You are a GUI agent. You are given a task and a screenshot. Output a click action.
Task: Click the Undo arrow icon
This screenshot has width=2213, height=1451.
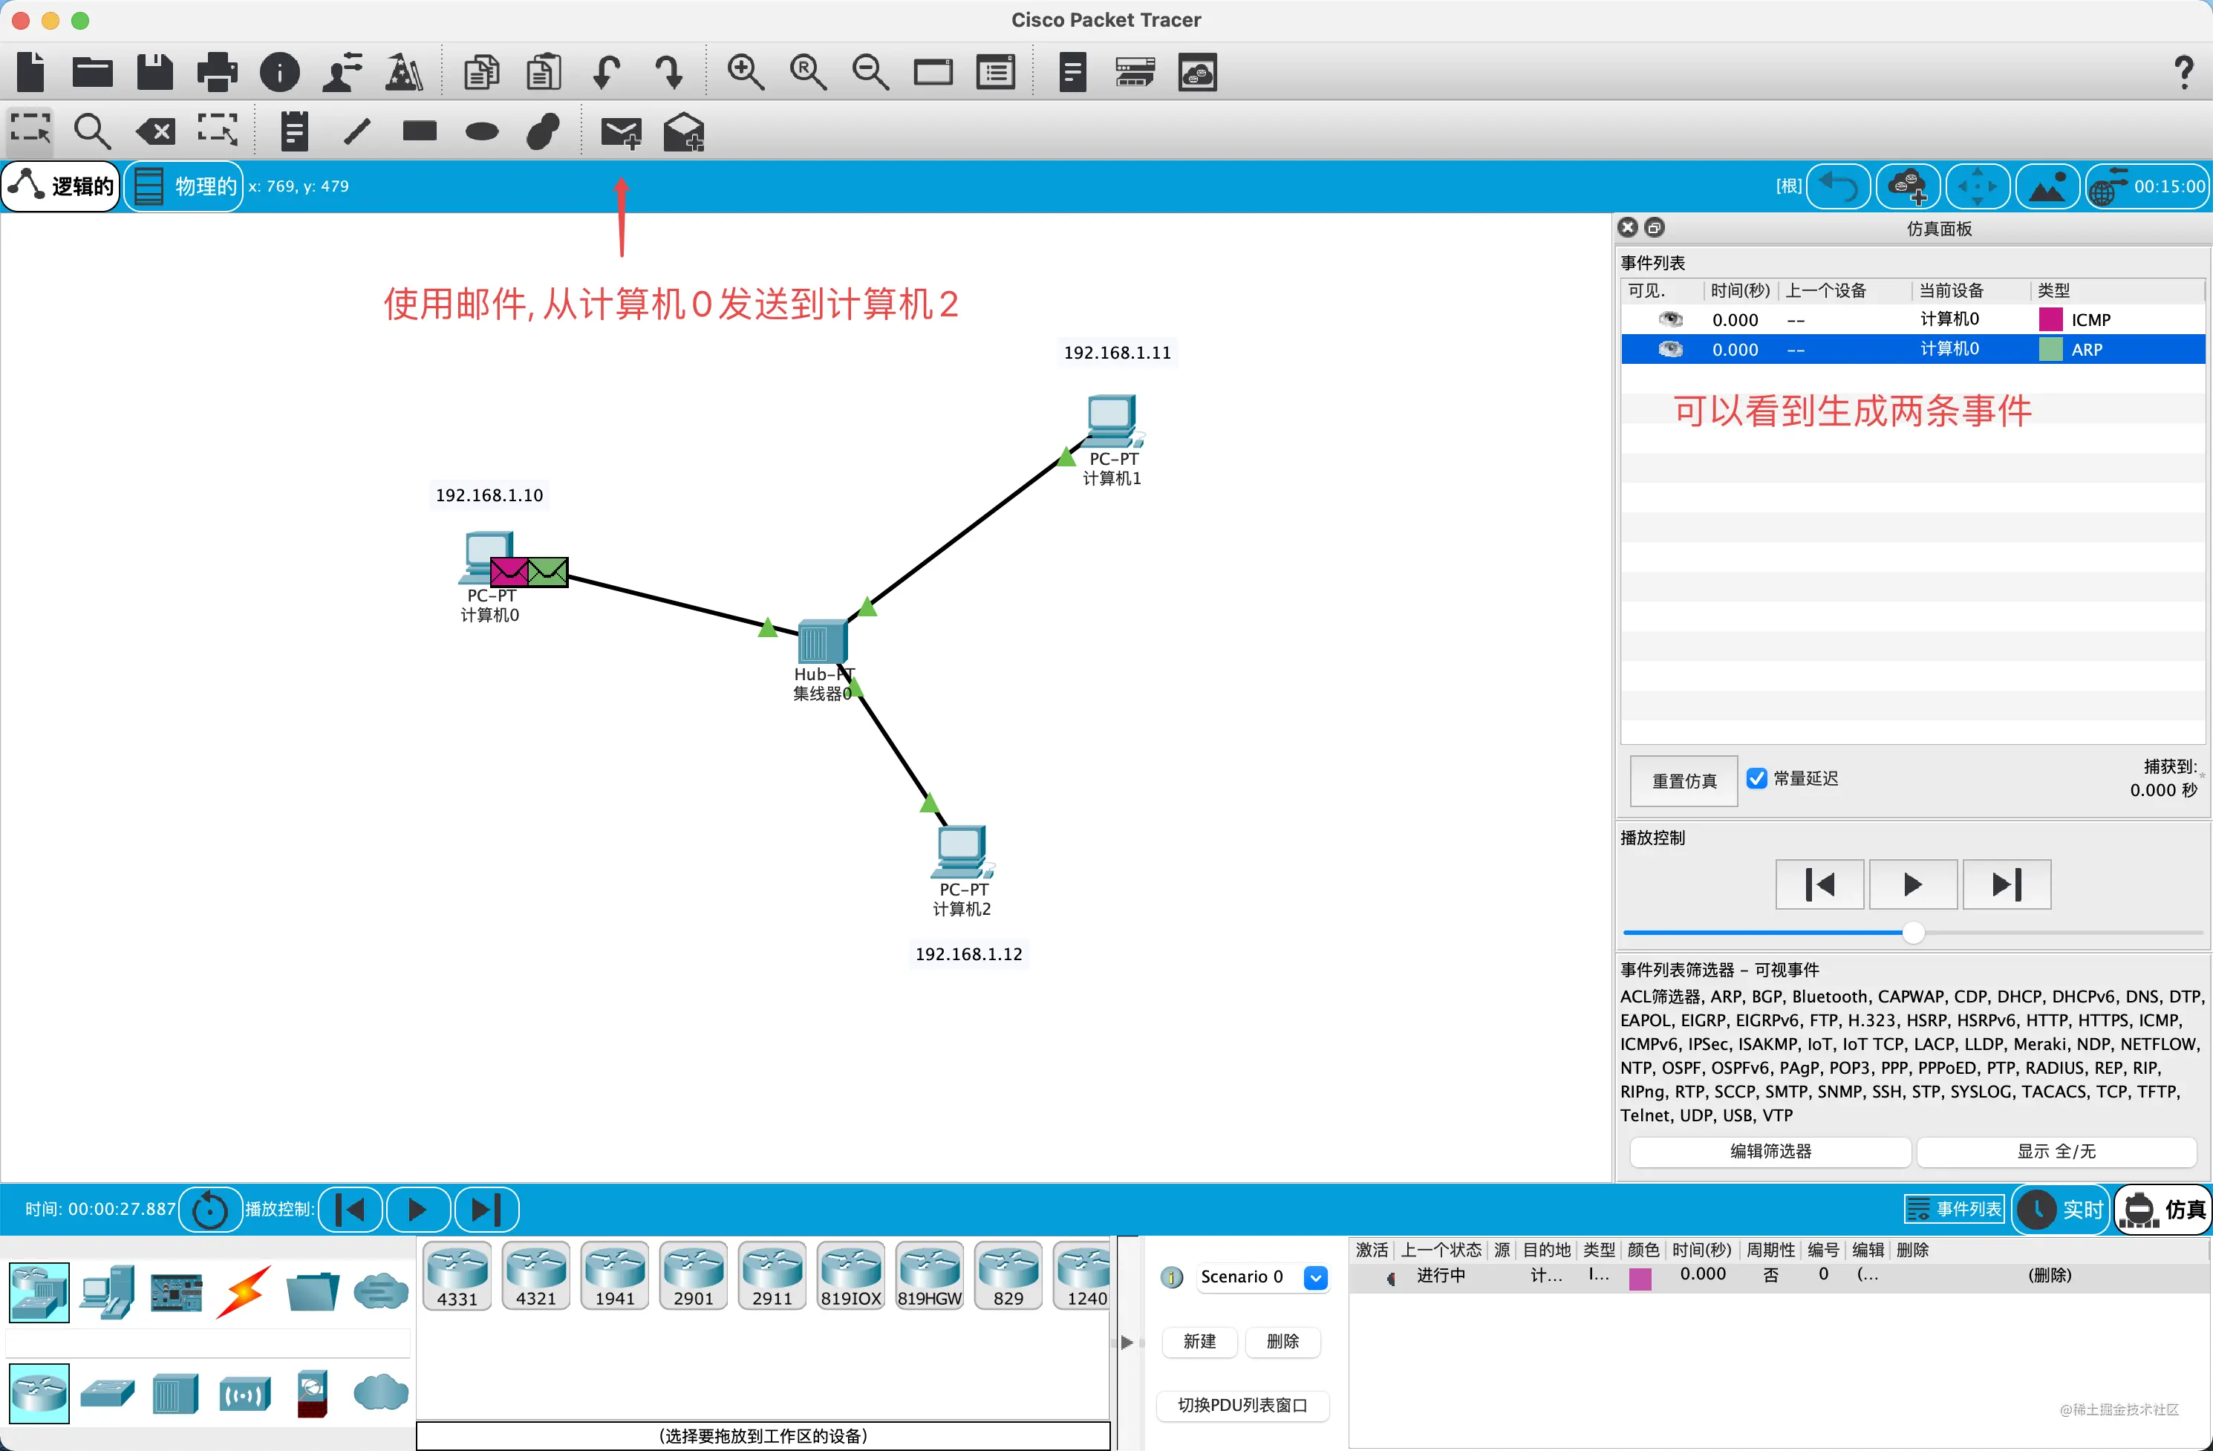pos(606,71)
